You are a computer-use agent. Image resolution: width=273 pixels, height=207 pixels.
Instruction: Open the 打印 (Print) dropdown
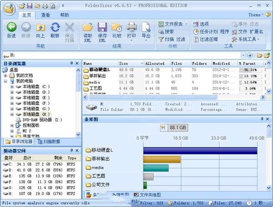[131, 36]
